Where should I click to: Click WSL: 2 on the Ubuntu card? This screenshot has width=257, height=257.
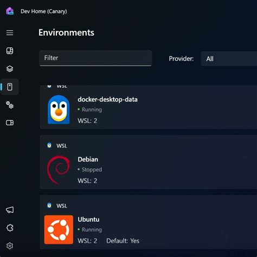pos(87,241)
